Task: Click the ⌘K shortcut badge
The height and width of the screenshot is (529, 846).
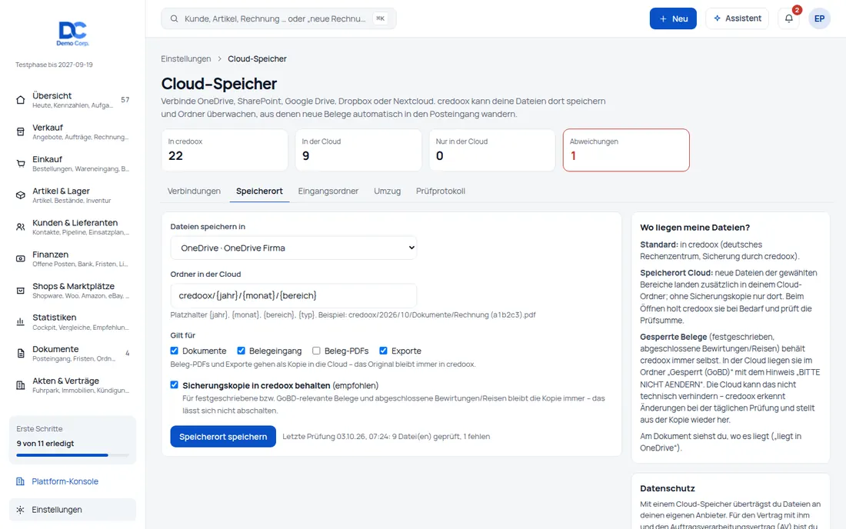Action: pyautogui.click(x=381, y=18)
